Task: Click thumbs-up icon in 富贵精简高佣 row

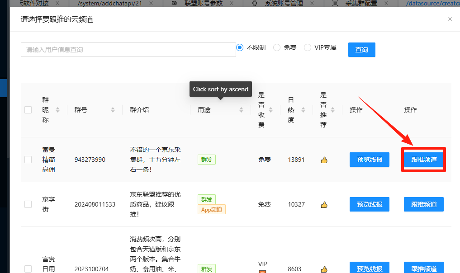Action: pyautogui.click(x=324, y=160)
